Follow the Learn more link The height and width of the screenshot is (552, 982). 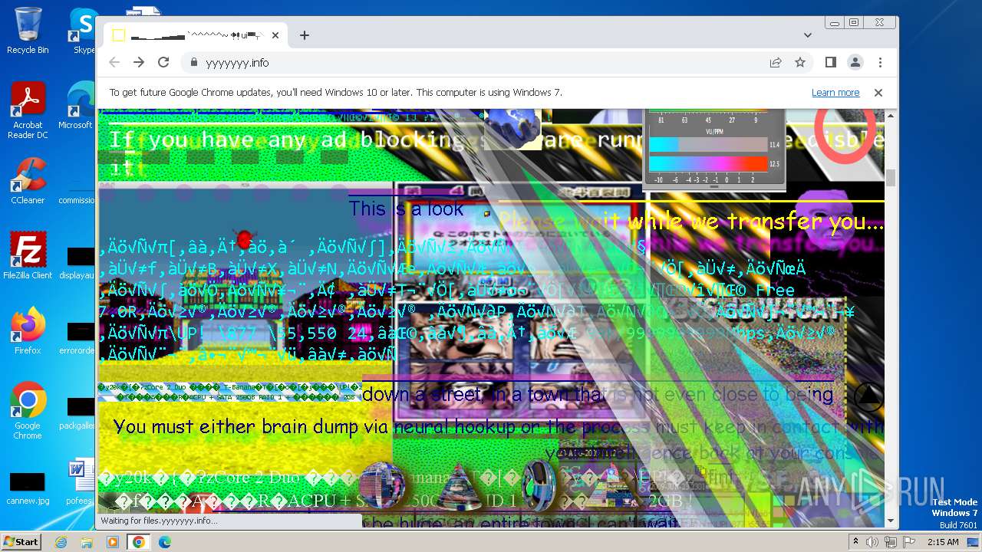tap(835, 93)
